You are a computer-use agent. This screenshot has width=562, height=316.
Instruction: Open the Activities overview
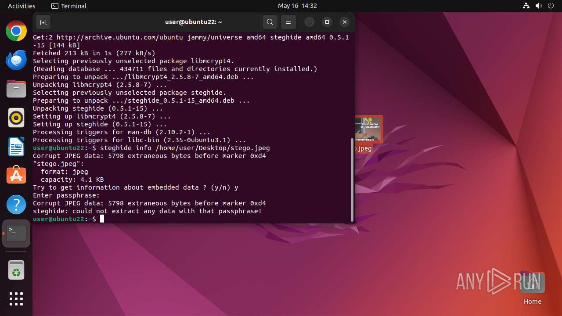click(22, 6)
